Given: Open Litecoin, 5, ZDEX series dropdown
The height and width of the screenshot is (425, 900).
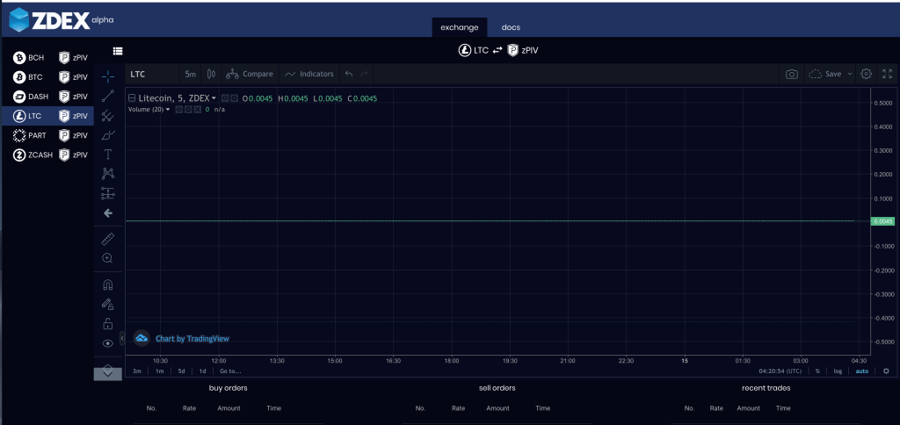Looking at the screenshot, I should pos(214,98).
